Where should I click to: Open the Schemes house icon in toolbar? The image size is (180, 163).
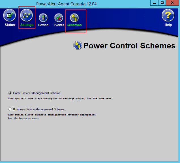pos(74,18)
